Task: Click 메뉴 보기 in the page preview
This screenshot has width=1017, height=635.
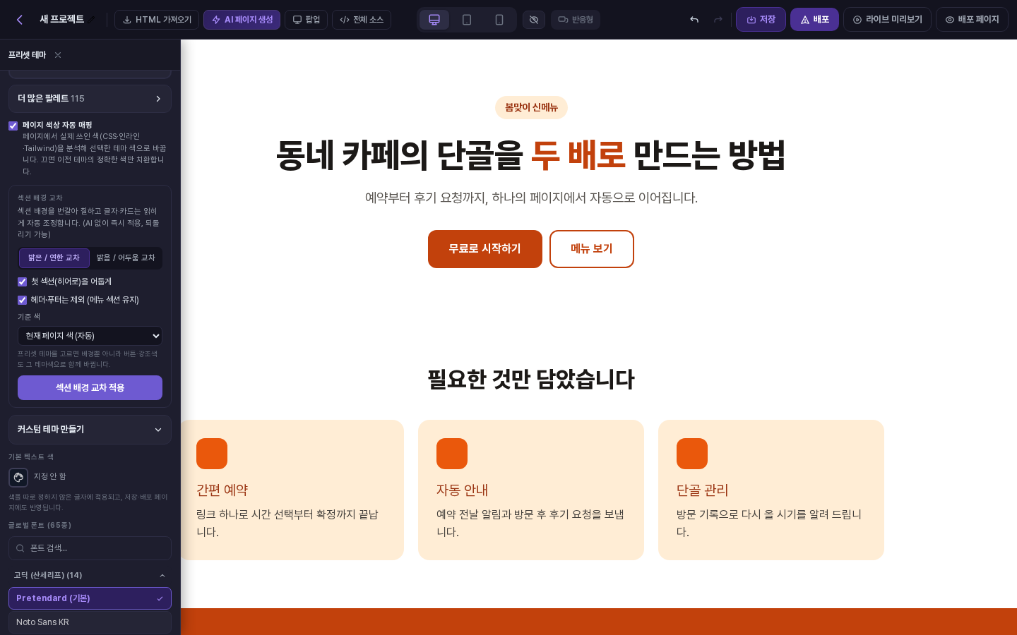Action: tap(592, 249)
